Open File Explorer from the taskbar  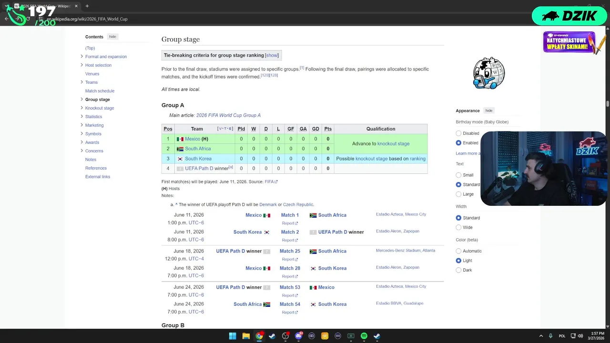pyautogui.click(x=246, y=336)
